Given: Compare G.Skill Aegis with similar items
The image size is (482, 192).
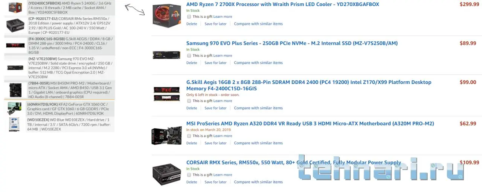Looking at the screenshot, I should (x=258, y=108).
